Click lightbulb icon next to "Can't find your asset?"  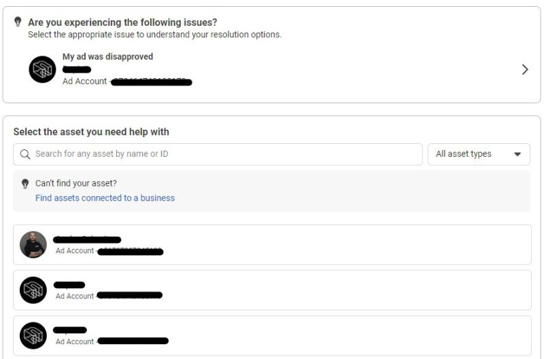25,183
